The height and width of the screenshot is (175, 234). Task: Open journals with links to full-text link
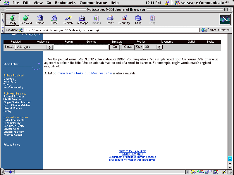[x=85, y=73]
